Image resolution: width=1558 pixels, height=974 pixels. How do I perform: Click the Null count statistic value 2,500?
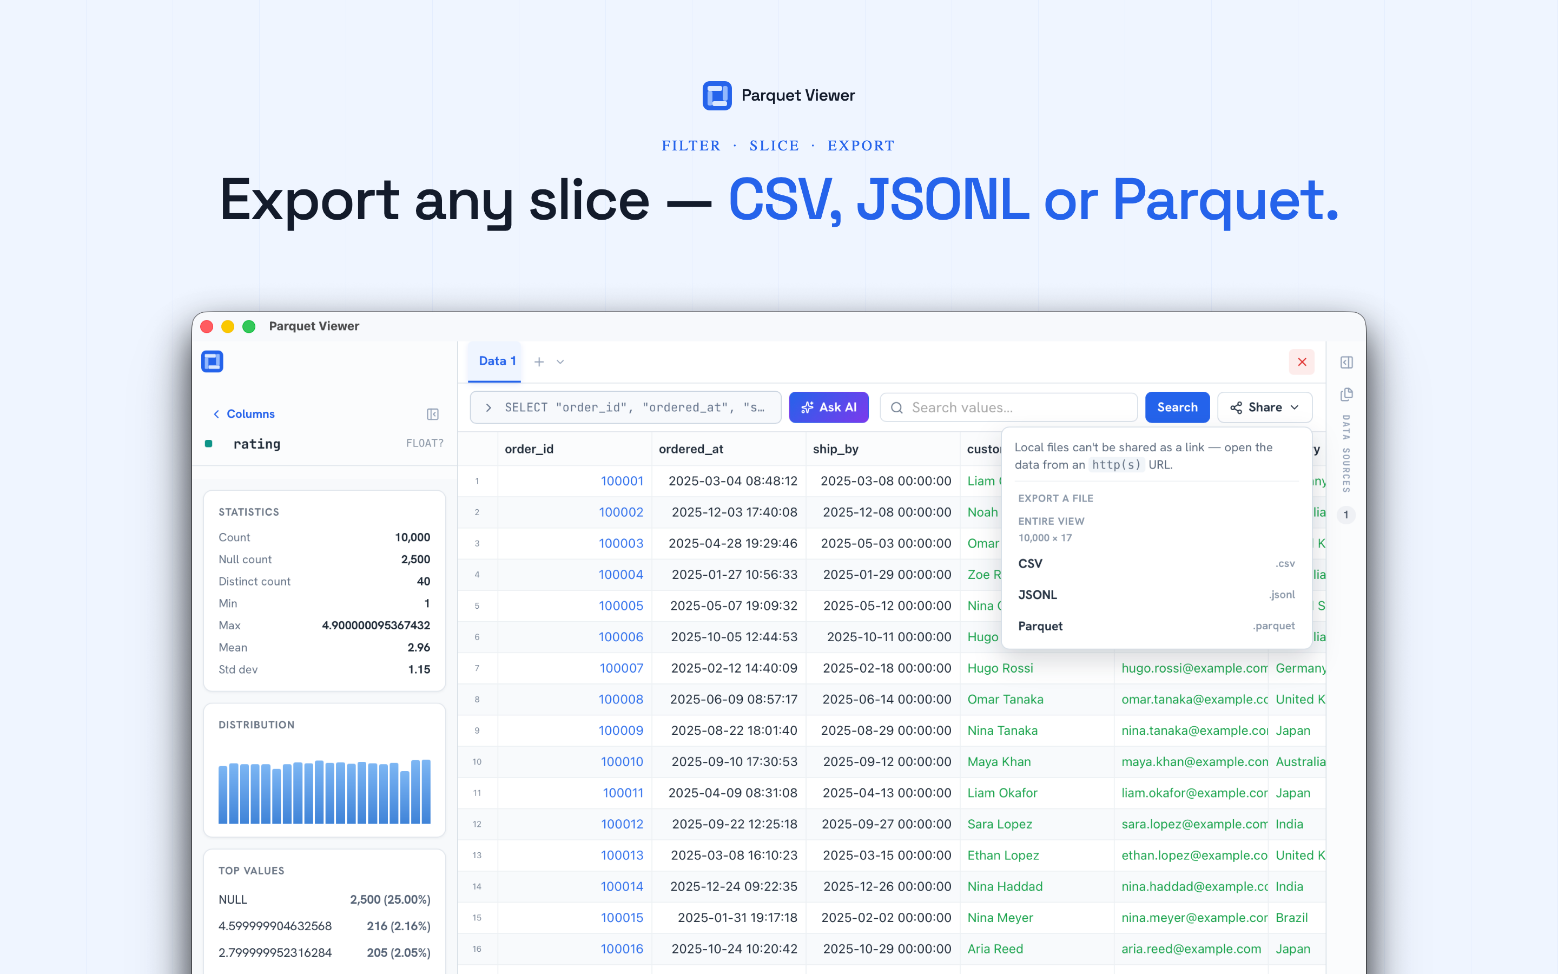tap(415, 559)
